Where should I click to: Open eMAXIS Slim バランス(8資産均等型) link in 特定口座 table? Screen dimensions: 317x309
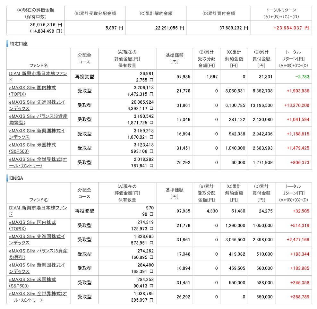[38, 119]
